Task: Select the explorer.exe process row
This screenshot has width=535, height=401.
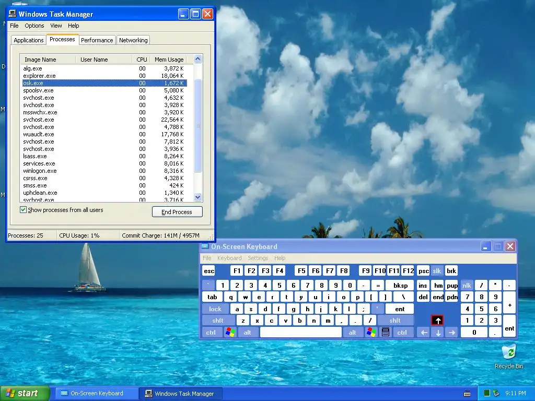Action: point(103,76)
